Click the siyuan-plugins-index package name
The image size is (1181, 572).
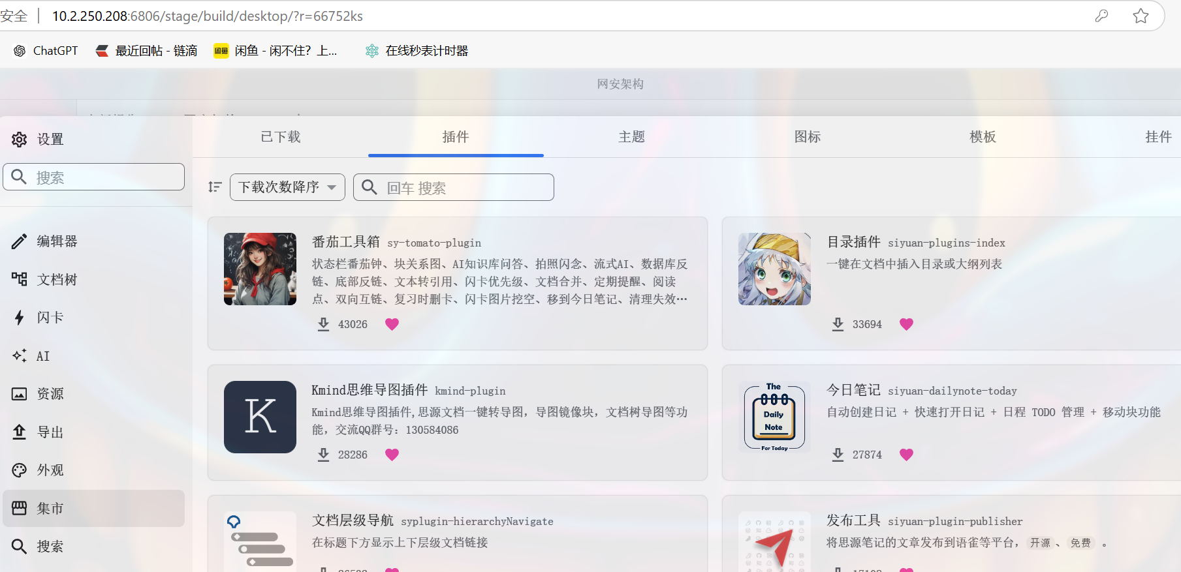pos(947,243)
